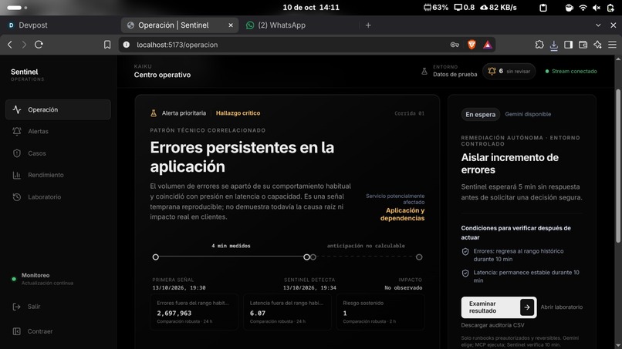Image resolution: width=622 pixels, height=349 pixels.
Task: Open the clipboard icon in top bar
Action: pos(543,8)
